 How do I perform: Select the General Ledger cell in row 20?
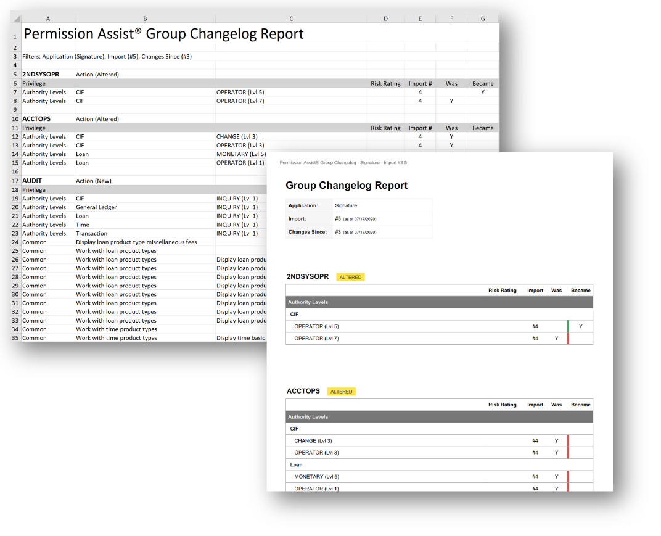[x=96, y=207]
